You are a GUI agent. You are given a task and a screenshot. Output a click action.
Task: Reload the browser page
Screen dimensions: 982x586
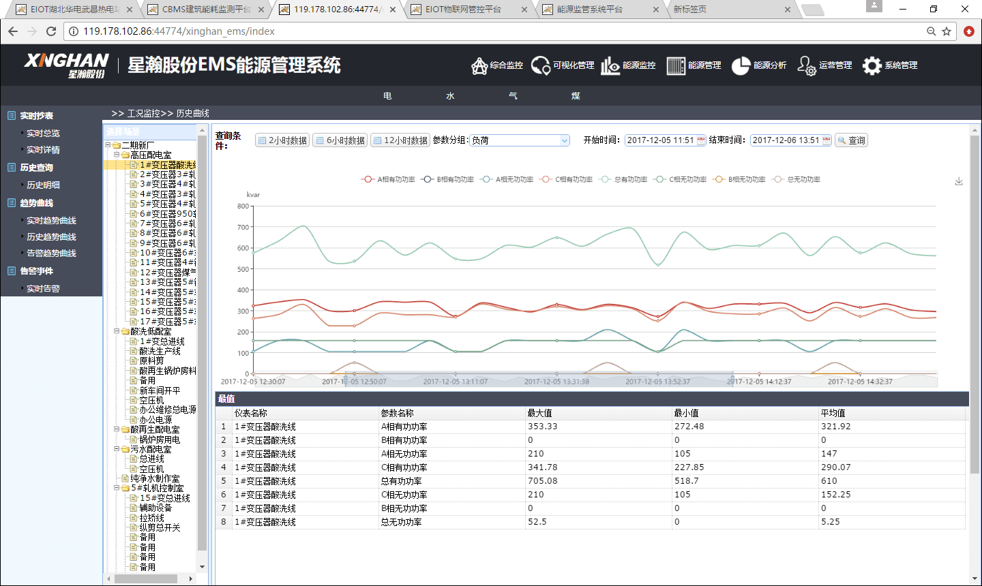coord(51,31)
